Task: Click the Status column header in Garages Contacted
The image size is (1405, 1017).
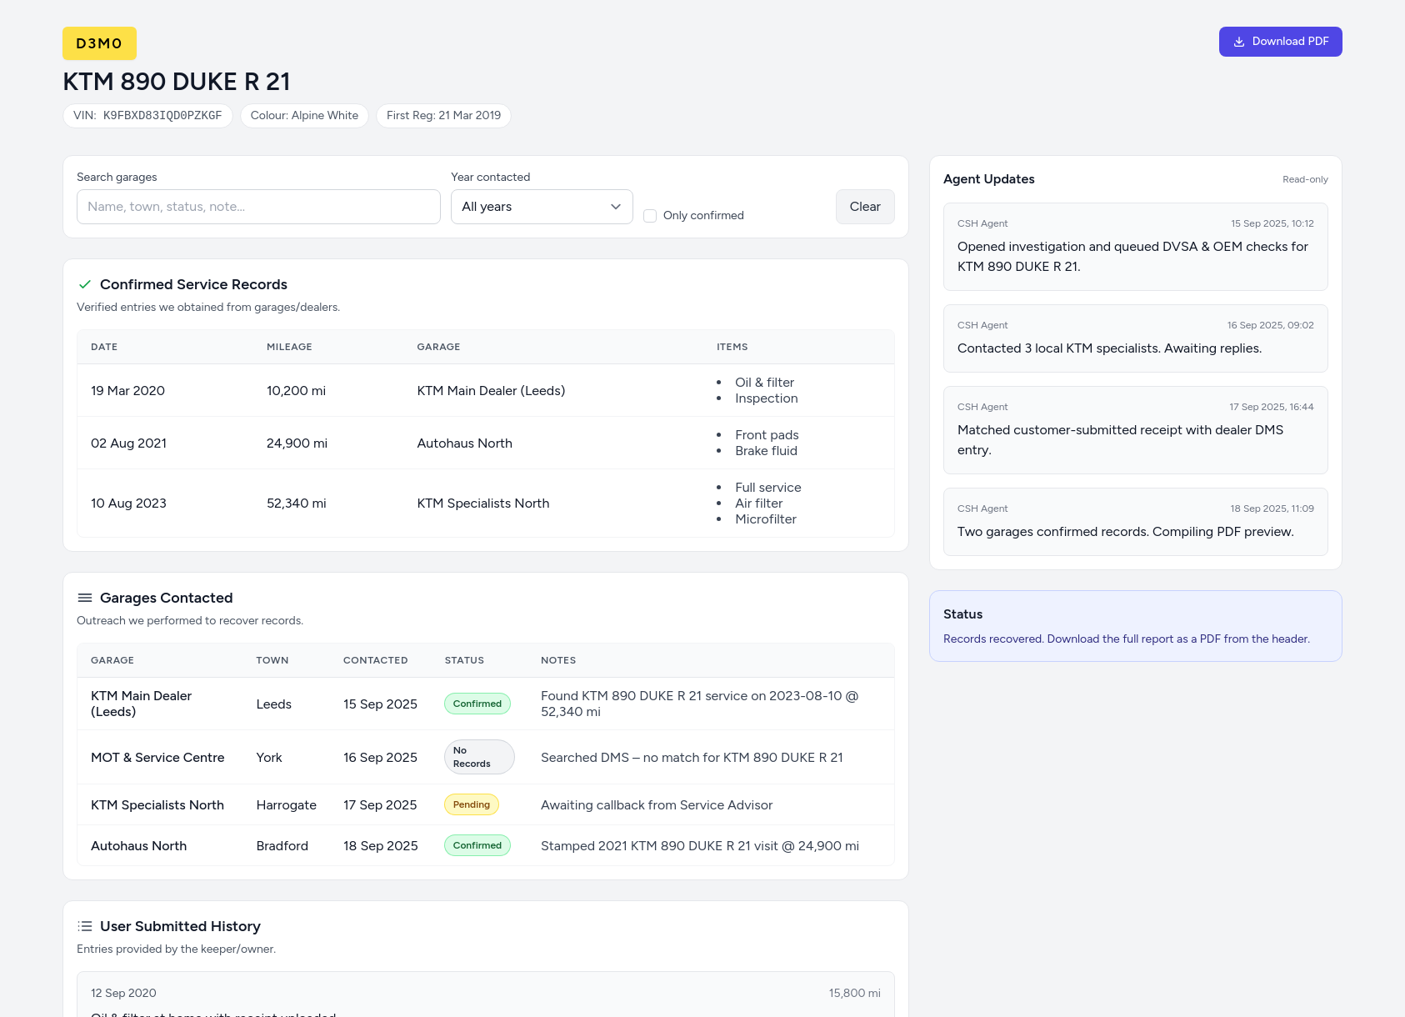Action: point(464,660)
